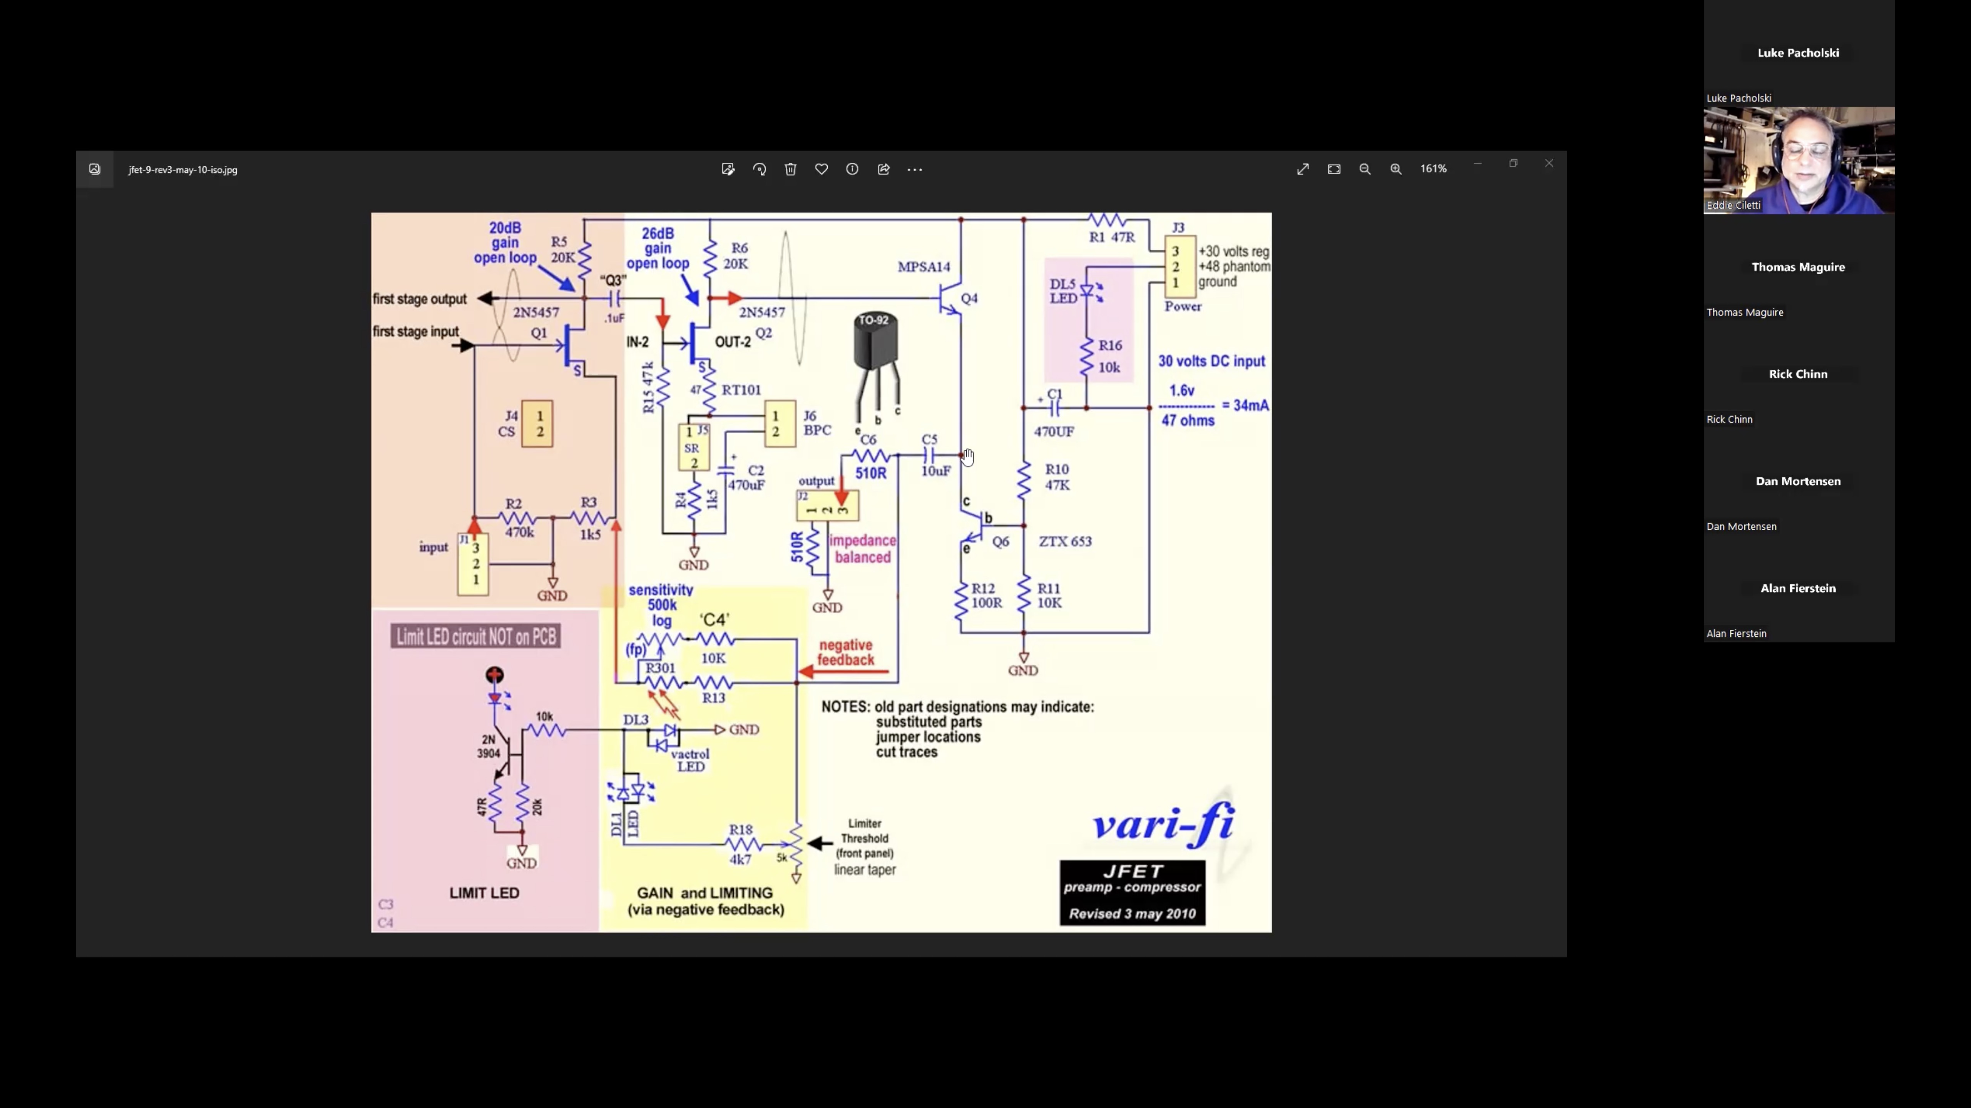
Task: Select Eddie Ciletti's video thumbnail
Action: (1798, 160)
